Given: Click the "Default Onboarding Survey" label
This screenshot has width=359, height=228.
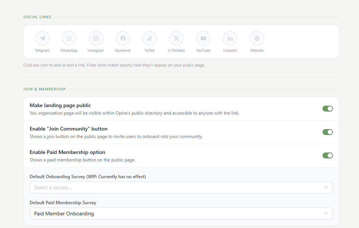Looking at the screenshot, I should pyautogui.click(x=88, y=177).
